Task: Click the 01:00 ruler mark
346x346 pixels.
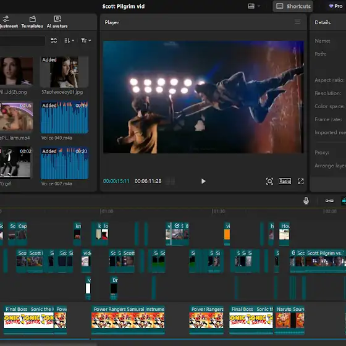Action: pyautogui.click(x=107, y=211)
